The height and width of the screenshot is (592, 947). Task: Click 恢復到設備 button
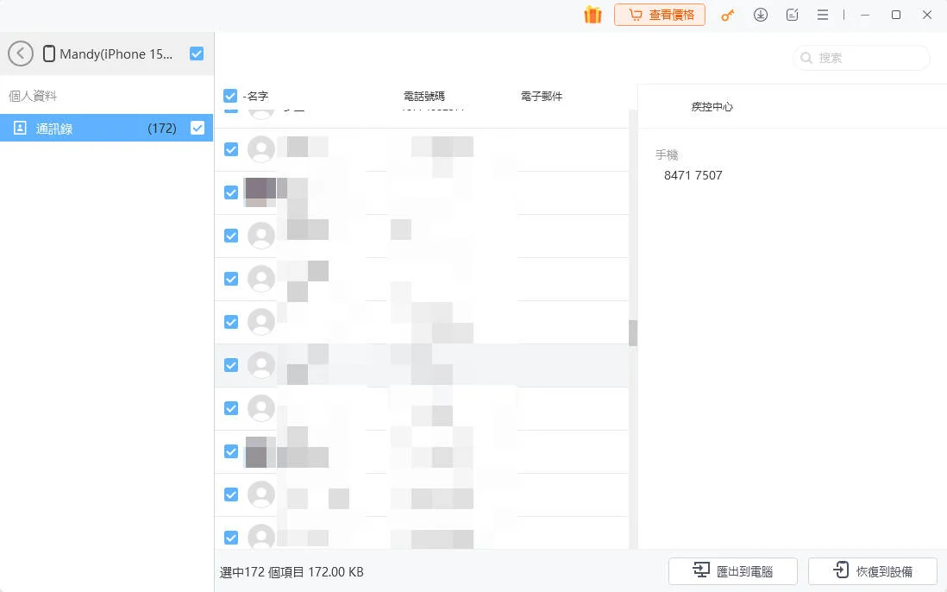point(873,571)
